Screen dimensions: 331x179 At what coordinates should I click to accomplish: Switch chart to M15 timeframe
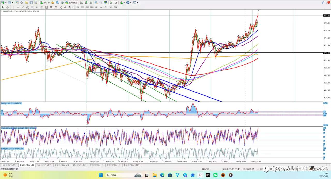[x=87, y=7]
